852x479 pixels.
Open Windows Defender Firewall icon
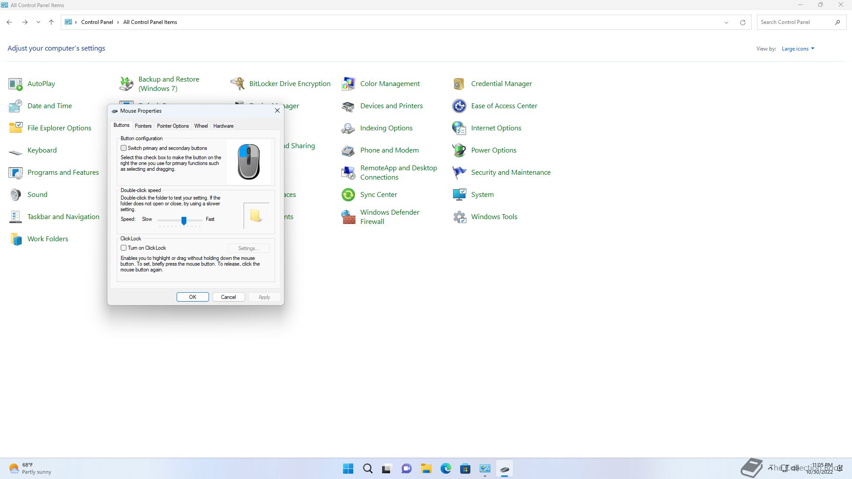pyautogui.click(x=348, y=217)
